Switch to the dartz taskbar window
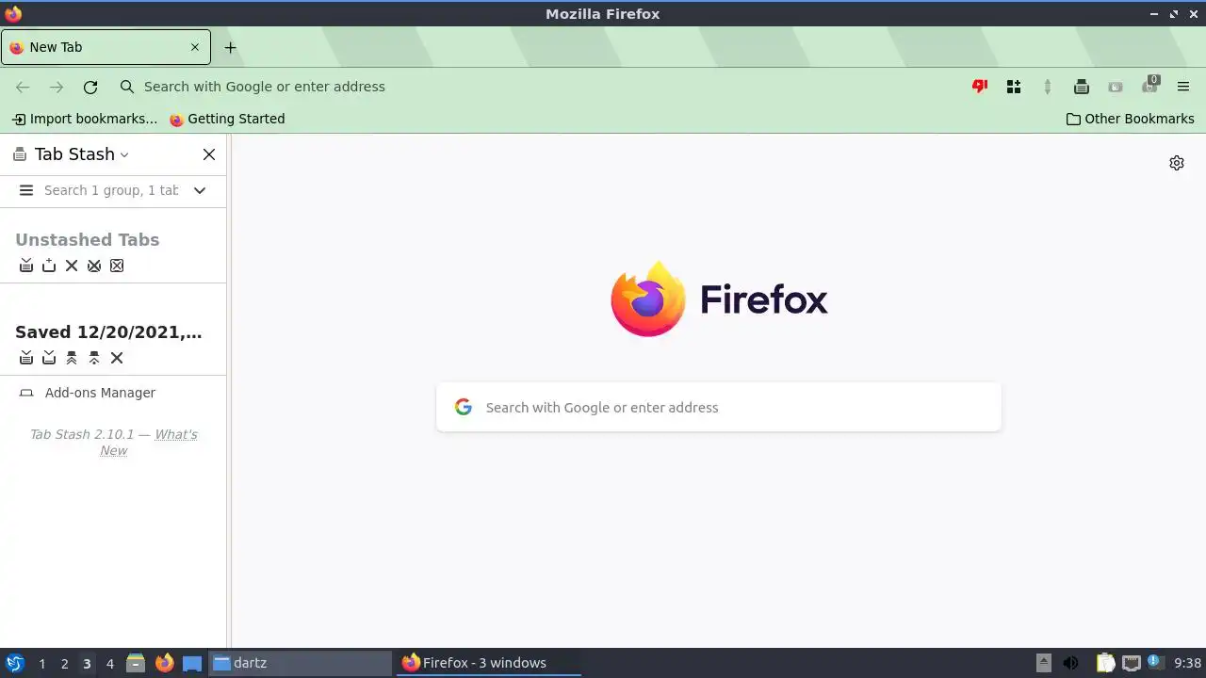 pyautogui.click(x=300, y=663)
